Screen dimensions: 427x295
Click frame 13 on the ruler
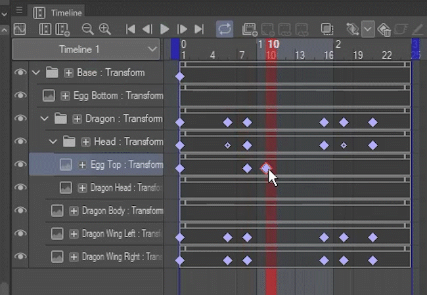coord(300,55)
